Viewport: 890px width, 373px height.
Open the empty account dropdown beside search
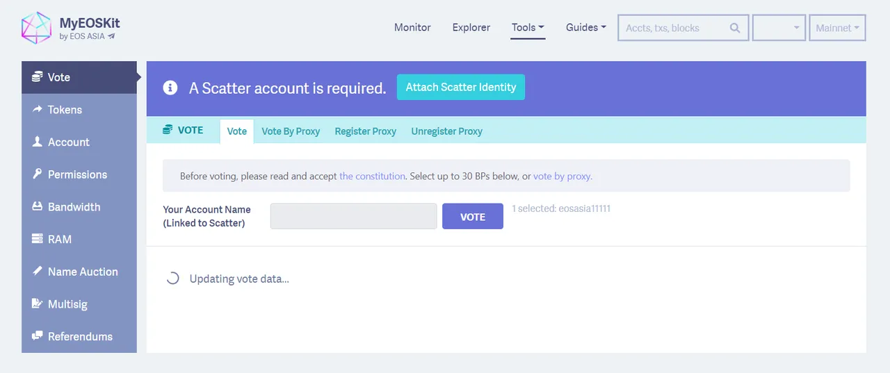779,28
